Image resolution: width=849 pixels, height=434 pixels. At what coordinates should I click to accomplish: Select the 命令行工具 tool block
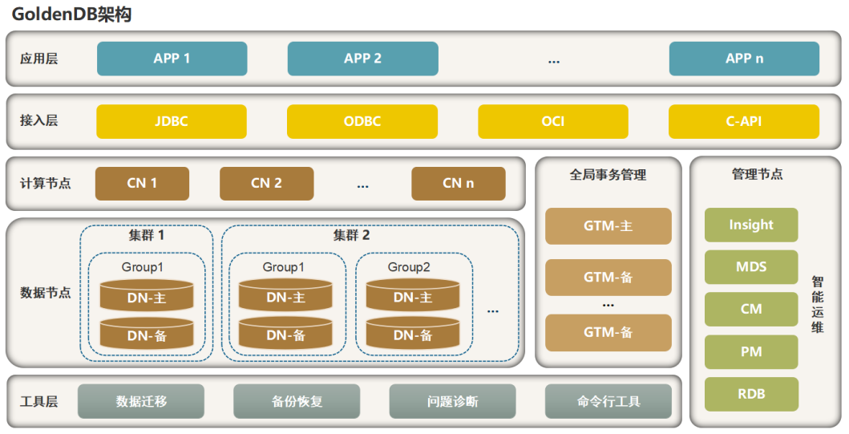(608, 401)
